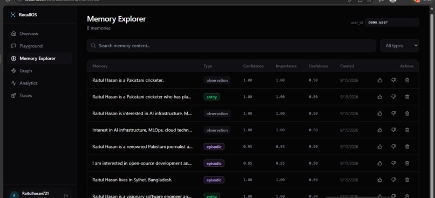
Task: Click the 0.95 confidence of 'renowned Pakistani journalist' row
Action: click(248, 146)
